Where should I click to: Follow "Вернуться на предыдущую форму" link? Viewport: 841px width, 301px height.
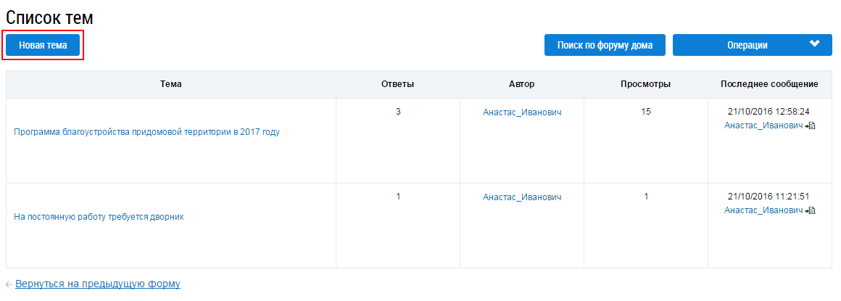click(x=98, y=284)
